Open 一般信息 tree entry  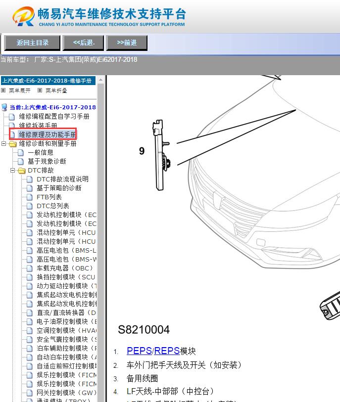pyautogui.click(x=41, y=153)
